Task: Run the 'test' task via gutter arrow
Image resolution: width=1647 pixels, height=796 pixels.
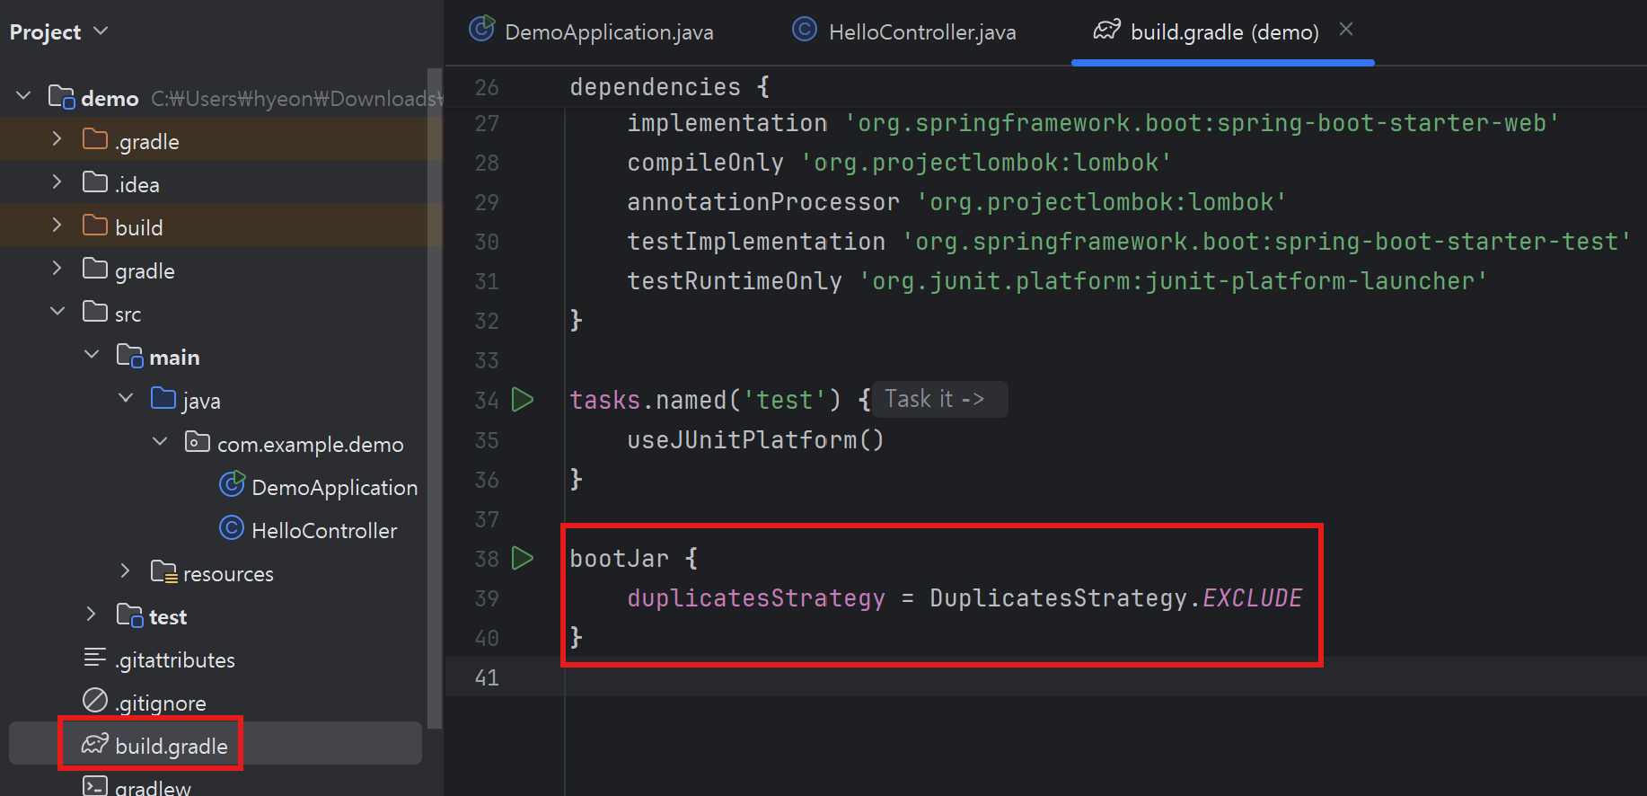Action: point(523,400)
